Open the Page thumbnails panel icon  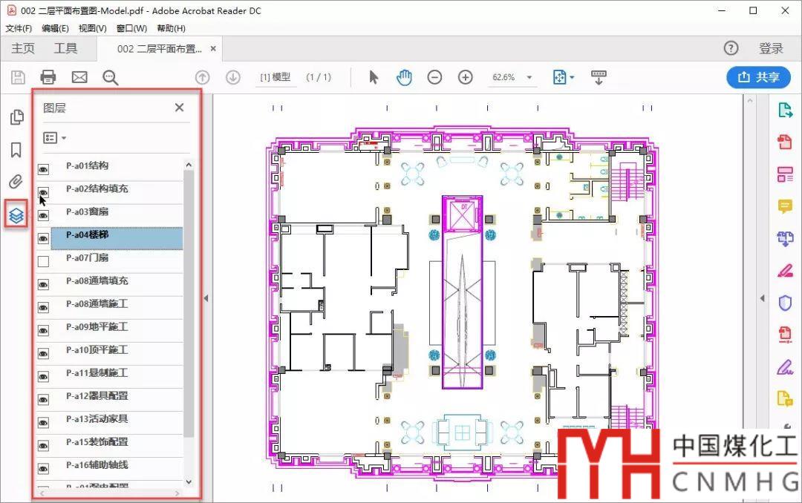tap(16, 117)
